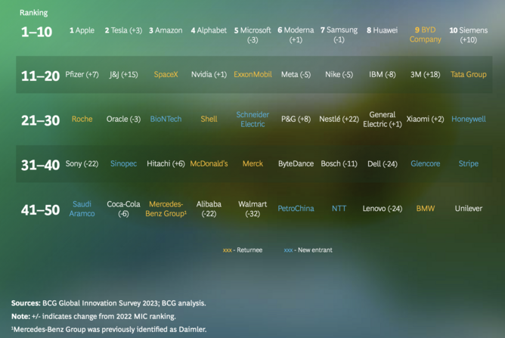This screenshot has height=338, width=505.
Task: Select 'ByteDance' entry
Action: 296,163
